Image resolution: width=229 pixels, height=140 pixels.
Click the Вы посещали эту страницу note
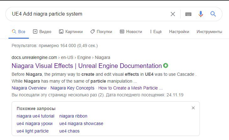point(98,95)
